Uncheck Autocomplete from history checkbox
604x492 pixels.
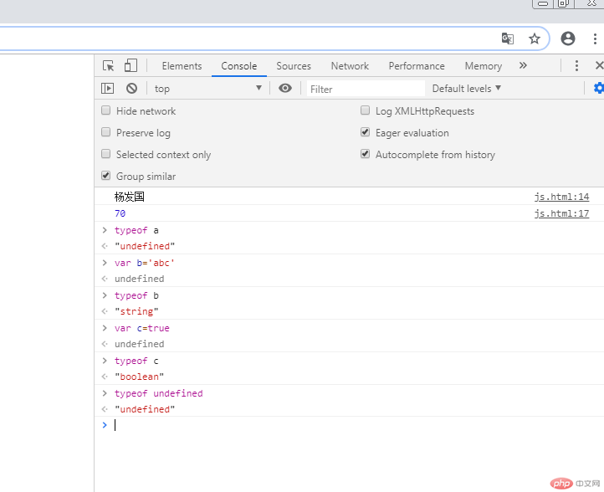[366, 154]
